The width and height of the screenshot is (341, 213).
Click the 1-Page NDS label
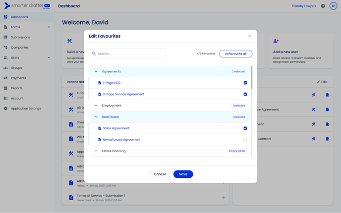(x=112, y=83)
